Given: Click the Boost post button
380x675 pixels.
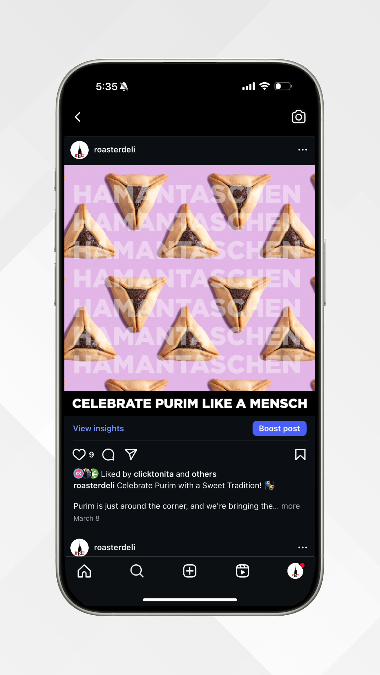Looking at the screenshot, I should (279, 429).
